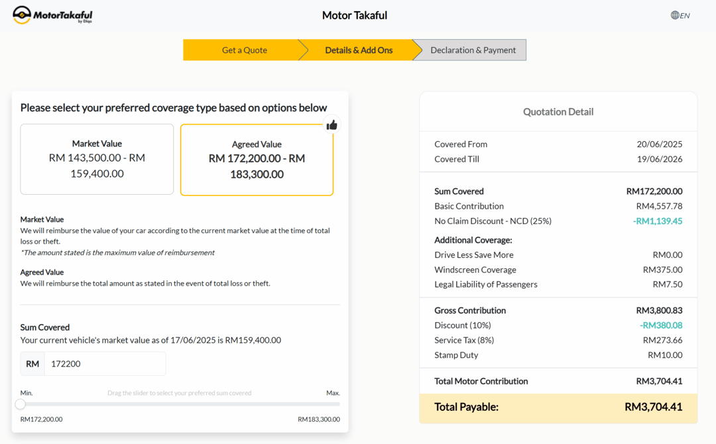Click the Motor Takaful page title
Image resolution: width=716 pixels, height=444 pixels.
(354, 15)
